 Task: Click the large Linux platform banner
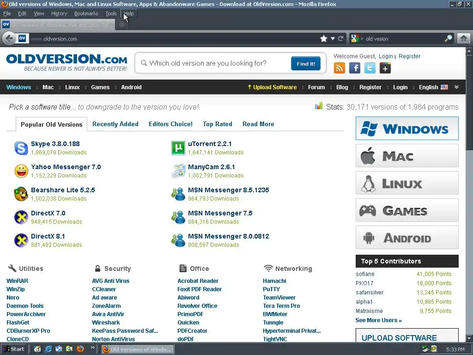[407, 183]
